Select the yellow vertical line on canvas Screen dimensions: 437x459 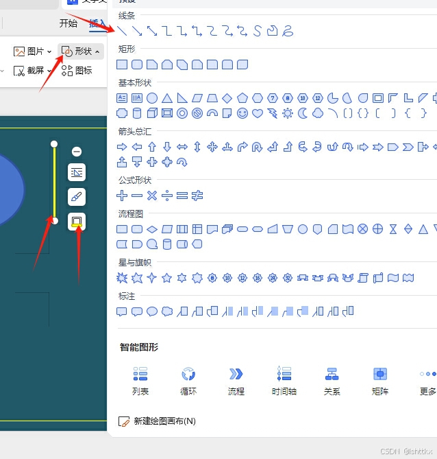point(54,182)
